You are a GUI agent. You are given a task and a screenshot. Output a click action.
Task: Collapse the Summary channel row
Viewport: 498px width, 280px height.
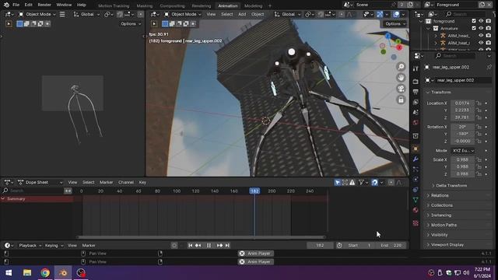point(3,199)
